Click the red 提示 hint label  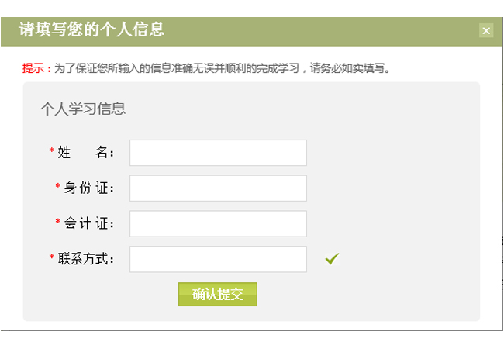[33, 68]
